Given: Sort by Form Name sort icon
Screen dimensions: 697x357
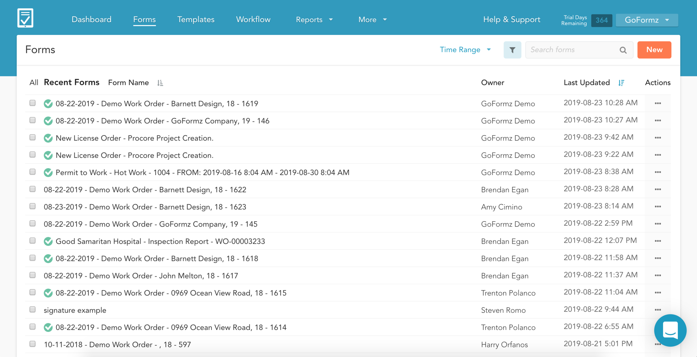Looking at the screenshot, I should (x=160, y=83).
